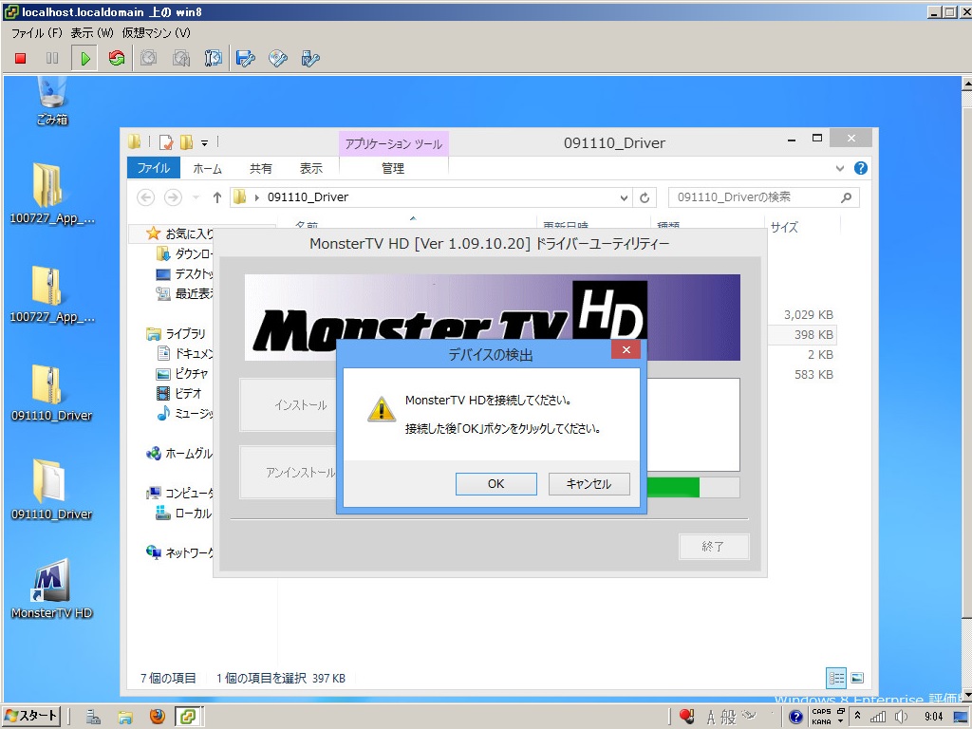Click the suspend (pause) VM toolbar icon
The height and width of the screenshot is (729, 972).
tap(52, 58)
